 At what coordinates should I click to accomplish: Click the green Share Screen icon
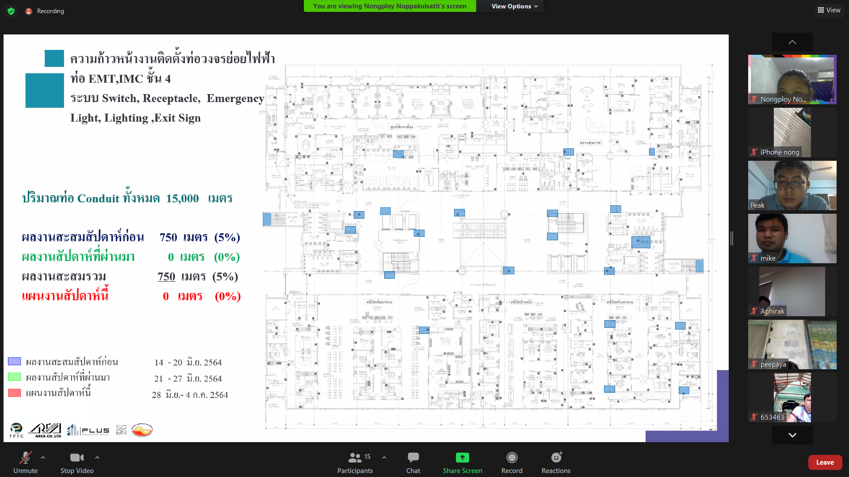(462, 458)
